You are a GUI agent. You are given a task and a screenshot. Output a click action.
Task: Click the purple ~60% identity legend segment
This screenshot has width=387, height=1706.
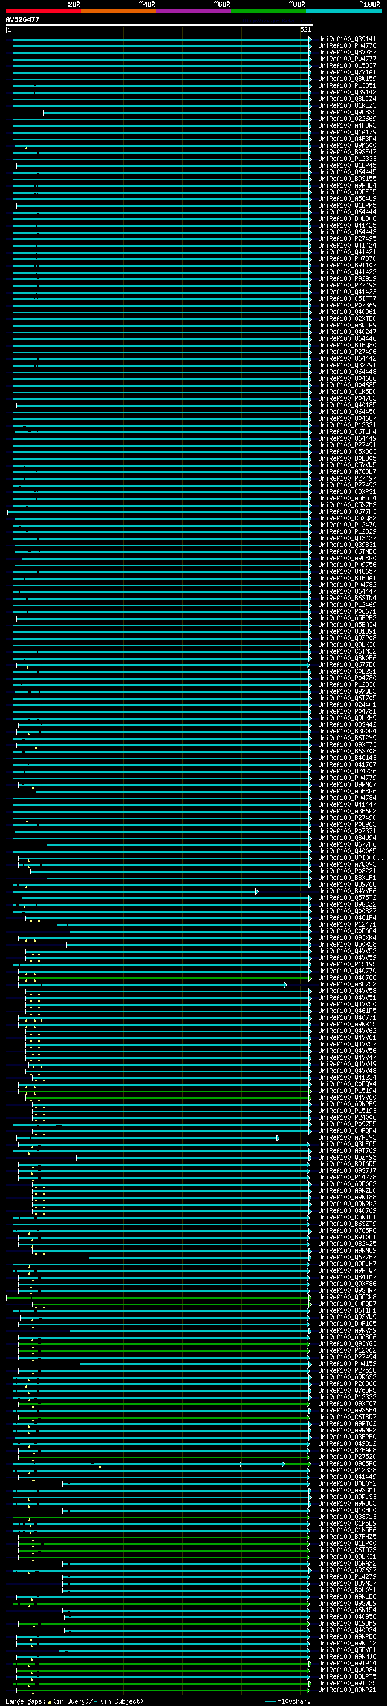coord(193,11)
